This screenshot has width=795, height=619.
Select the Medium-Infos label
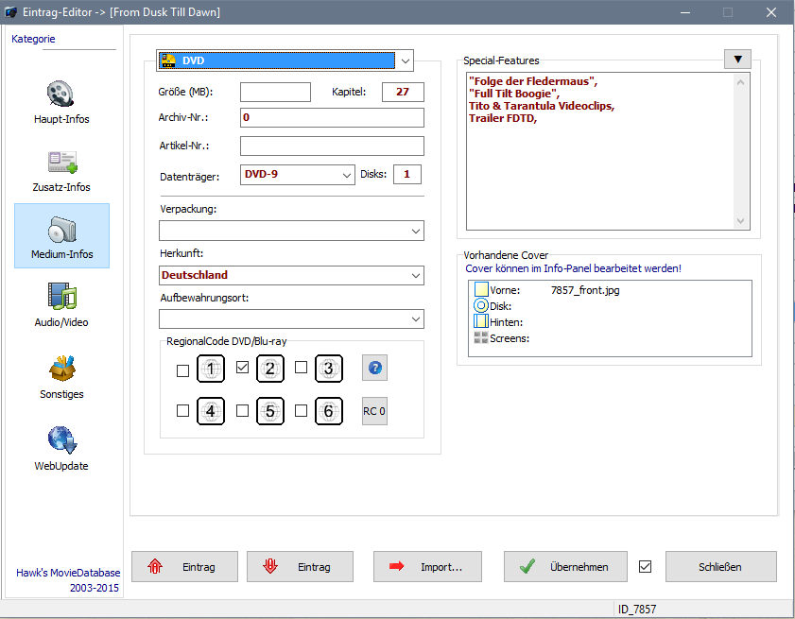61,254
